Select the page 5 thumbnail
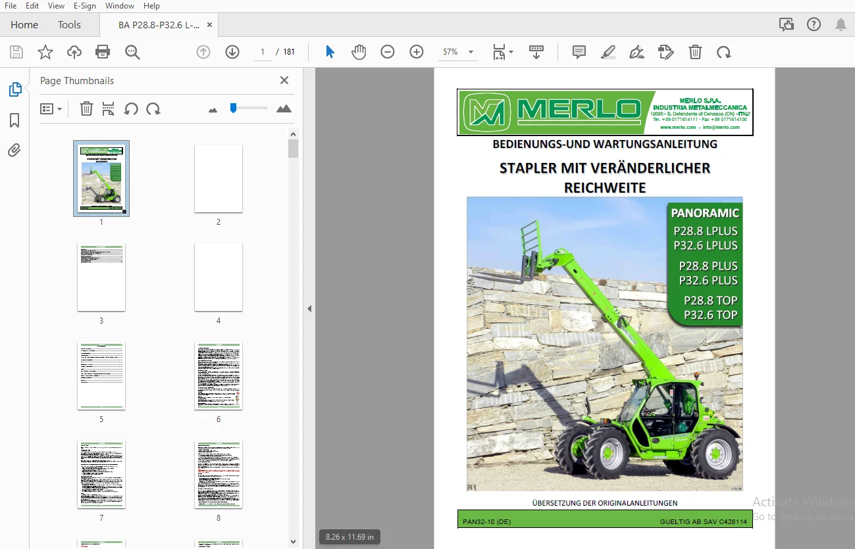 (101, 375)
